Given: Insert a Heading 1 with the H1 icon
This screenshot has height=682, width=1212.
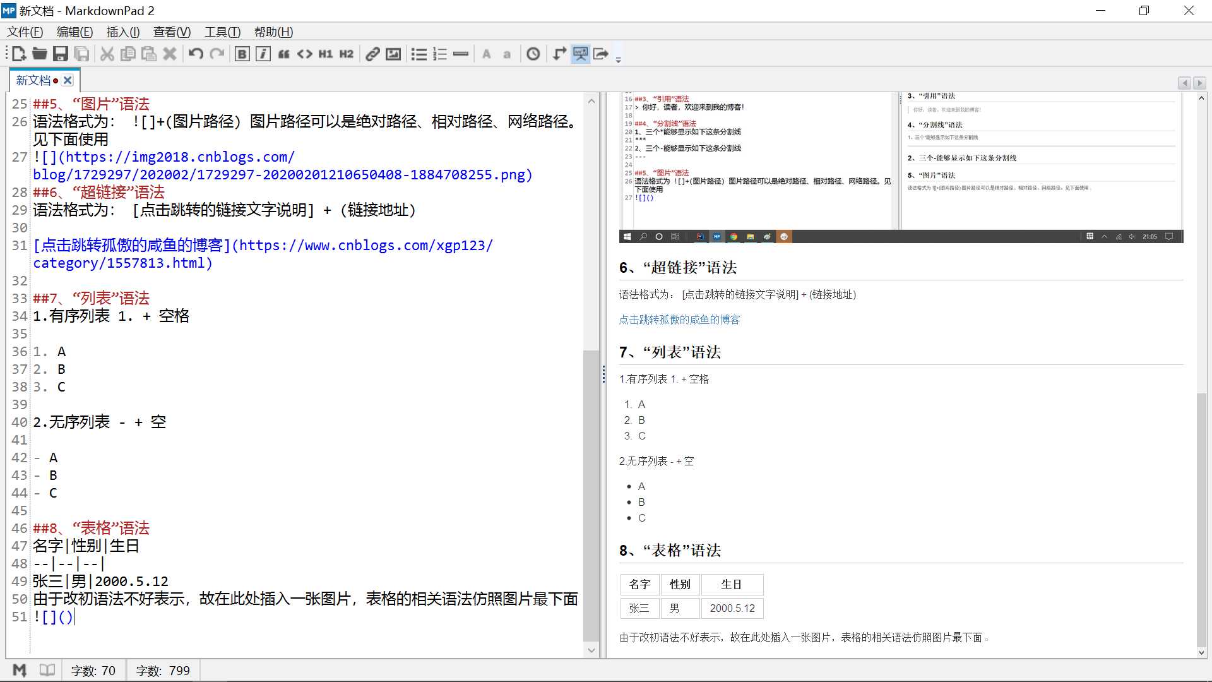Looking at the screenshot, I should pyautogui.click(x=326, y=54).
